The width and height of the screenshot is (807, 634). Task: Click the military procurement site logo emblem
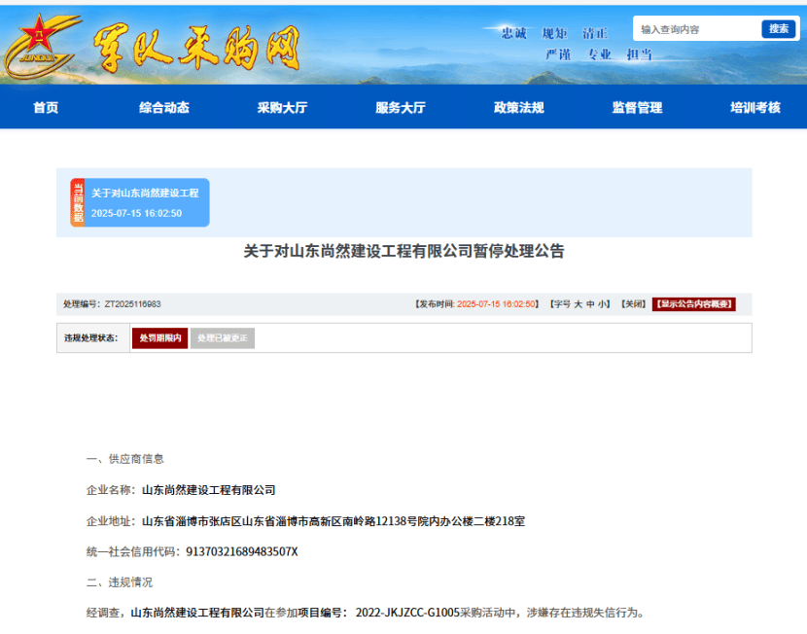coord(42,47)
